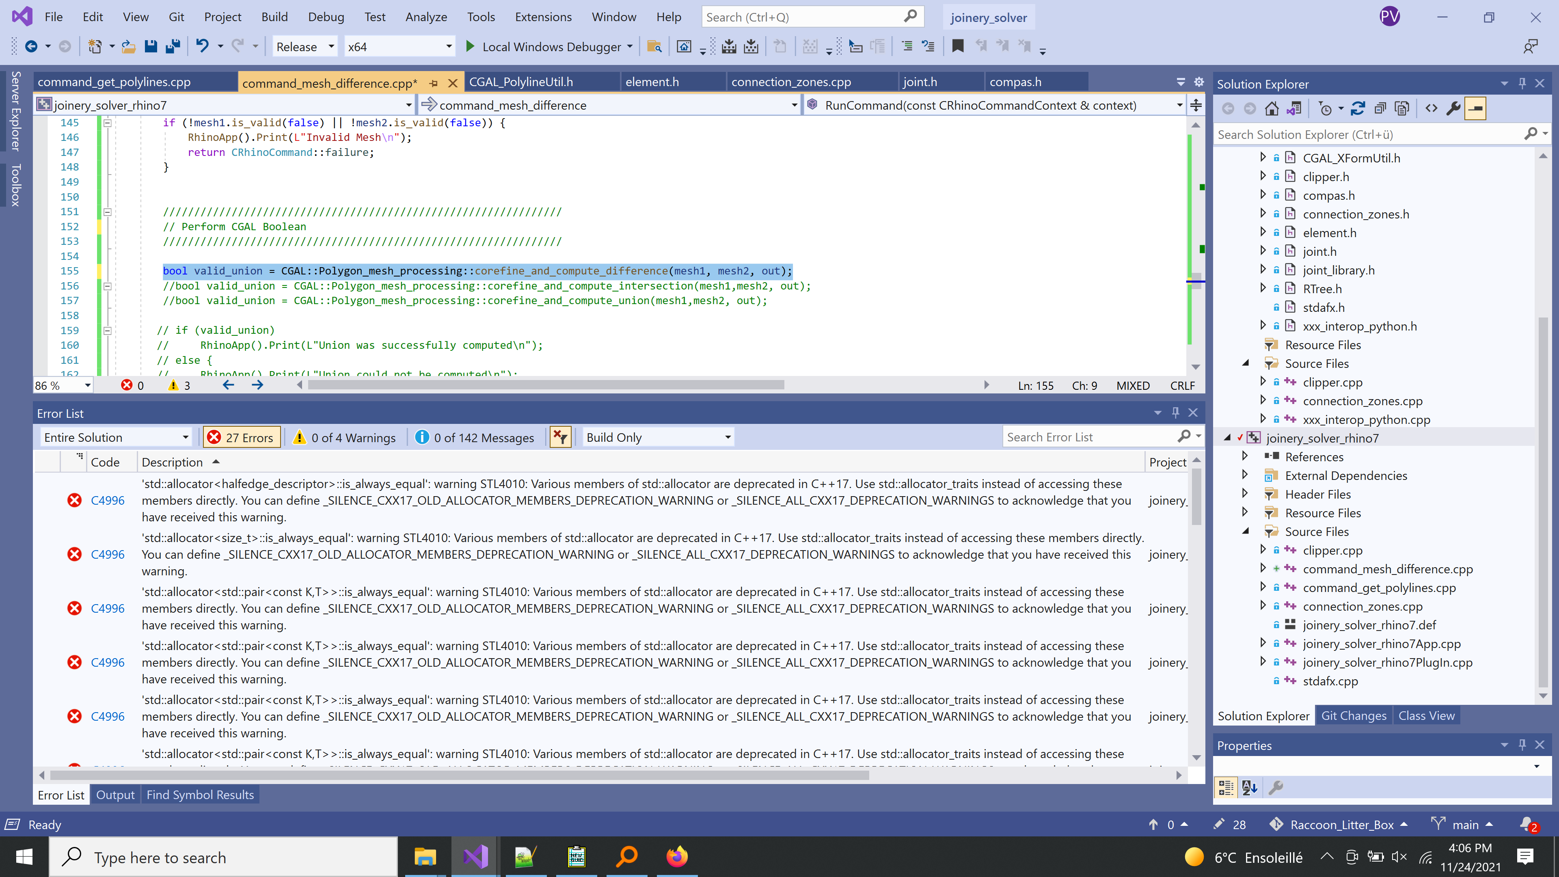Click the Solution Explorer Home icon
1559x877 pixels.
(x=1272, y=108)
